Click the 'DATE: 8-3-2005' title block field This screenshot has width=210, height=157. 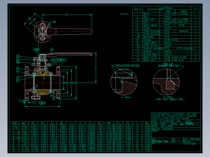(161, 121)
